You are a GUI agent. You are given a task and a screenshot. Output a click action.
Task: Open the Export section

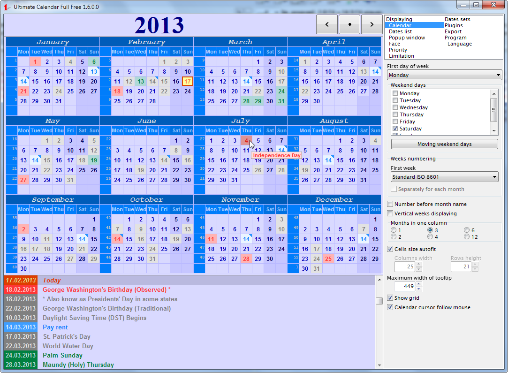pos(453,32)
